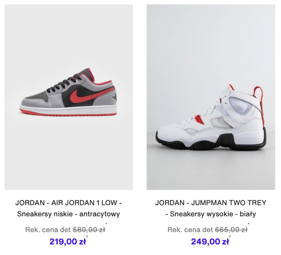Viewport: 281px width, 255px height.
Task: Click the asterisk footnote after 665,00 zł
Action: 249,224
